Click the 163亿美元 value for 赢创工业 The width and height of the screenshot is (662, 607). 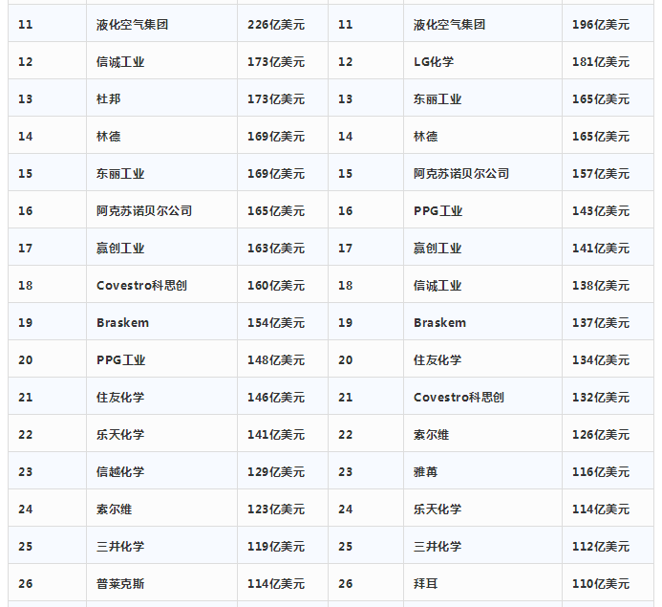[x=276, y=249]
